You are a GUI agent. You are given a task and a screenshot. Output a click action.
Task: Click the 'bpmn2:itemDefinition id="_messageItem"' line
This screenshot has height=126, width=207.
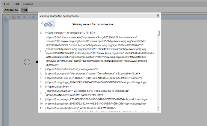click(x=72, y=69)
